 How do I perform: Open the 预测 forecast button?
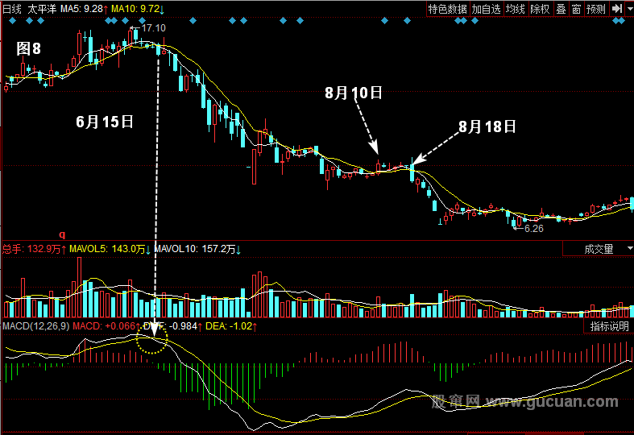[x=596, y=9]
